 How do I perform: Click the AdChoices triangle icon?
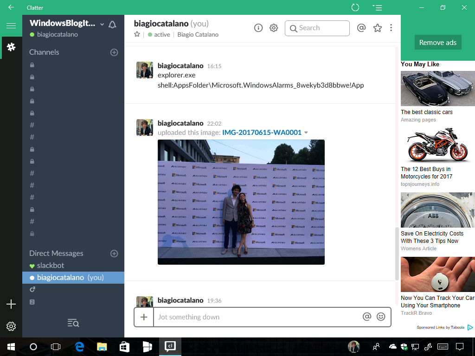(x=470, y=328)
